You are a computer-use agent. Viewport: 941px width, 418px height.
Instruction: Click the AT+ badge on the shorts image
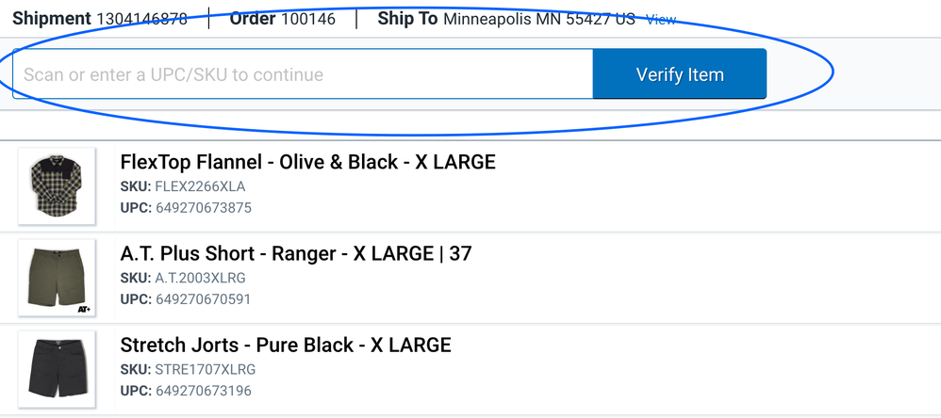(x=84, y=308)
